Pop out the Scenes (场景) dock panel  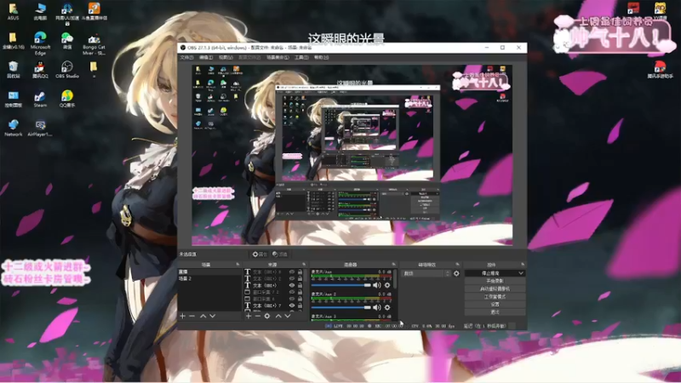(x=237, y=265)
